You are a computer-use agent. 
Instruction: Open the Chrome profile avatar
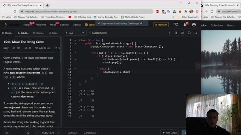(x=191, y=12)
